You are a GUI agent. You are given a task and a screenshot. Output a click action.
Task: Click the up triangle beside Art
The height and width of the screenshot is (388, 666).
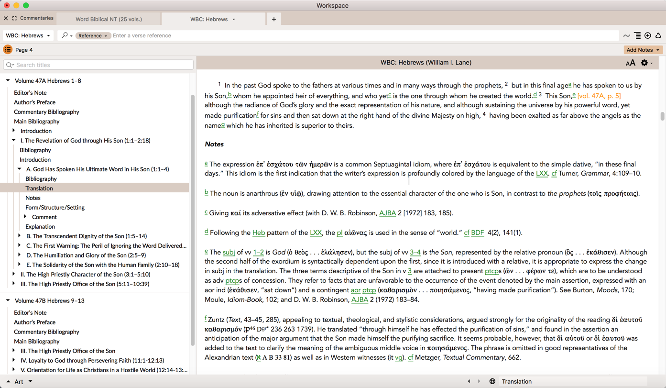click(8, 381)
